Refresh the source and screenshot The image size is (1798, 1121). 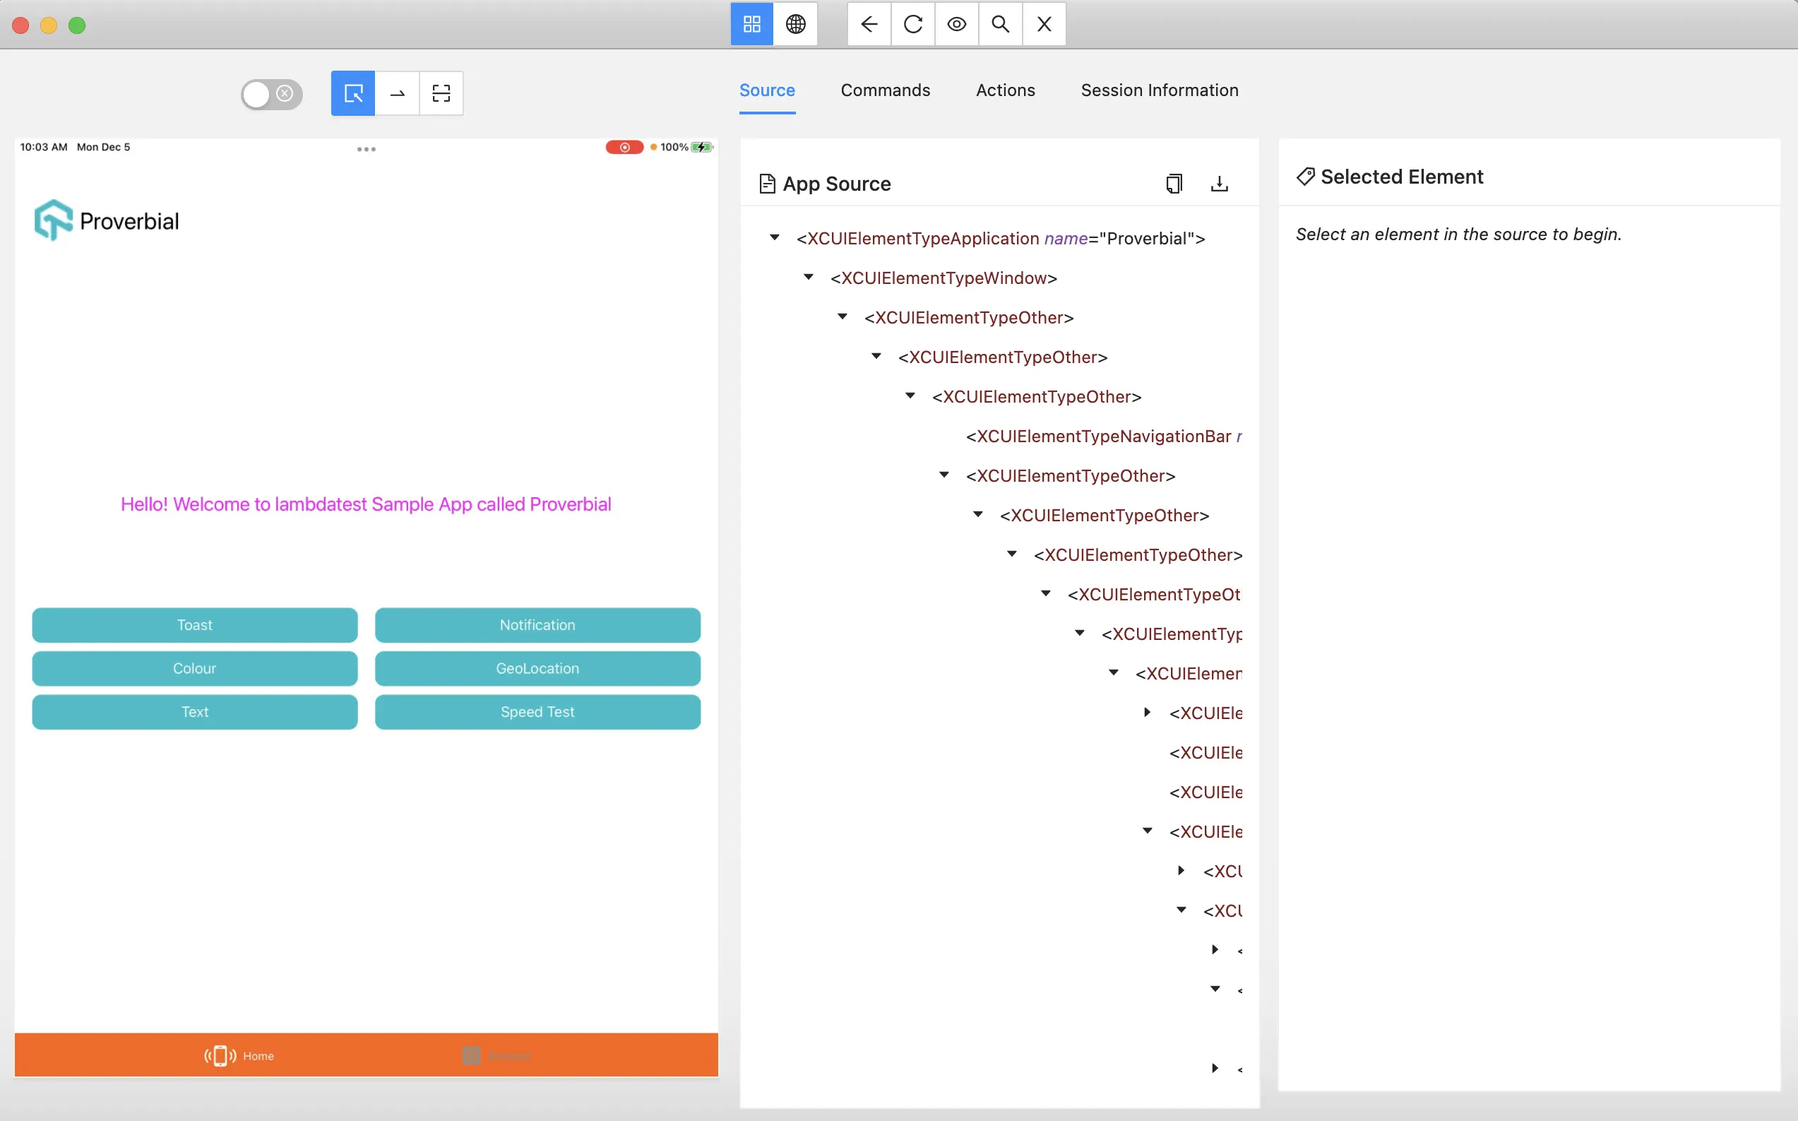(912, 25)
